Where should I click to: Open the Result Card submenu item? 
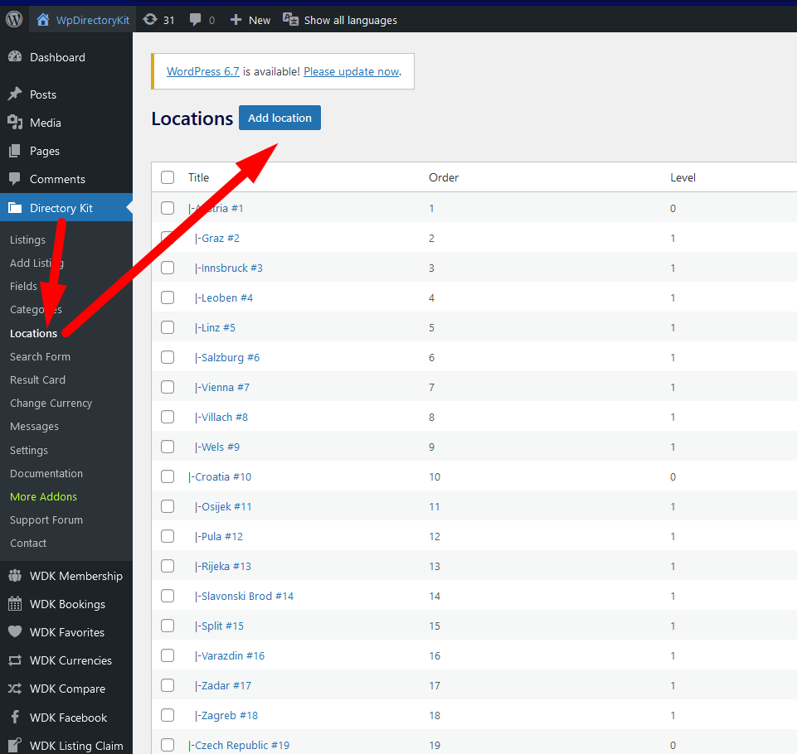[x=37, y=379]
